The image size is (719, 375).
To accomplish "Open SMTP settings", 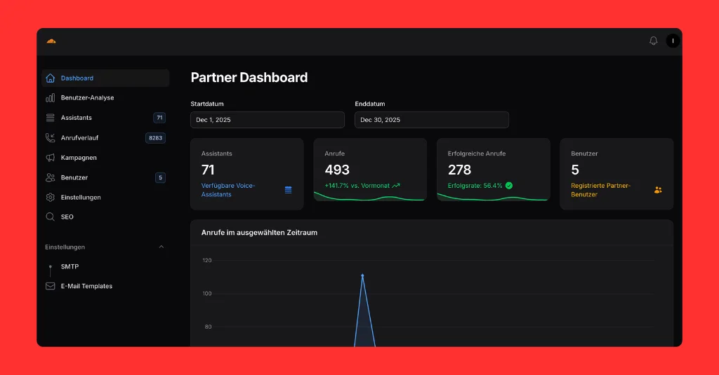I will click(x=70, y=266).
